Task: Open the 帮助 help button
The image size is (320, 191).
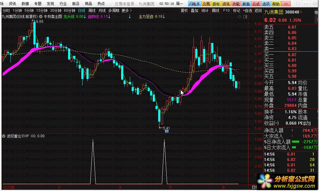Action: coord(276,4)
